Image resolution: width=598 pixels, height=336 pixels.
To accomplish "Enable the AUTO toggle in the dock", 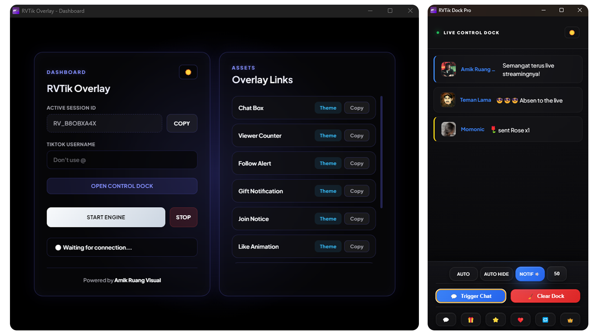I will pyautogui.click(x=463, y=274).
